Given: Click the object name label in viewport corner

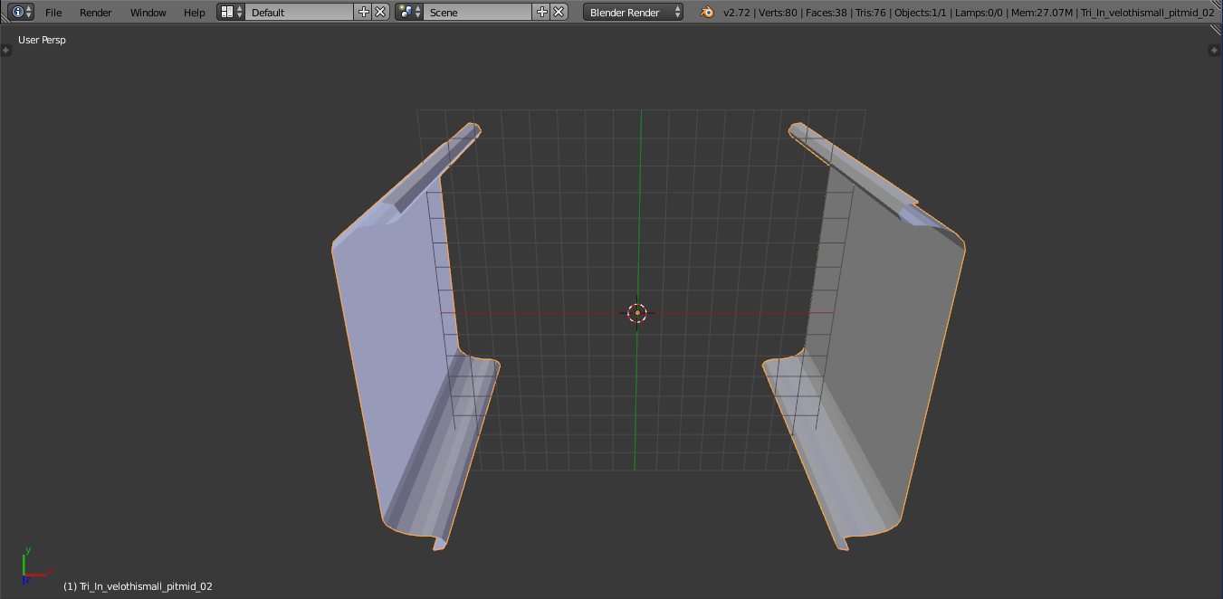Looking at the screenshot, I should [138, 586].
